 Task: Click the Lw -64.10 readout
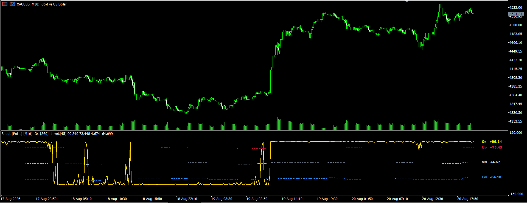coord(491,177)
